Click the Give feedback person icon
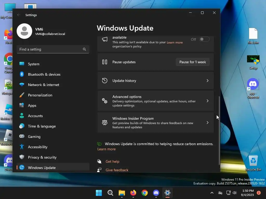The width and height of the screenshot is (266, 199). [99, 170]
